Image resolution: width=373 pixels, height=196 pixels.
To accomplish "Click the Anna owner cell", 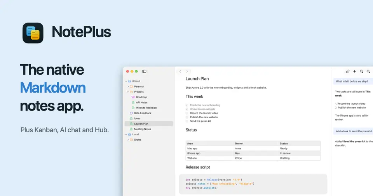I will coord(256,149).
